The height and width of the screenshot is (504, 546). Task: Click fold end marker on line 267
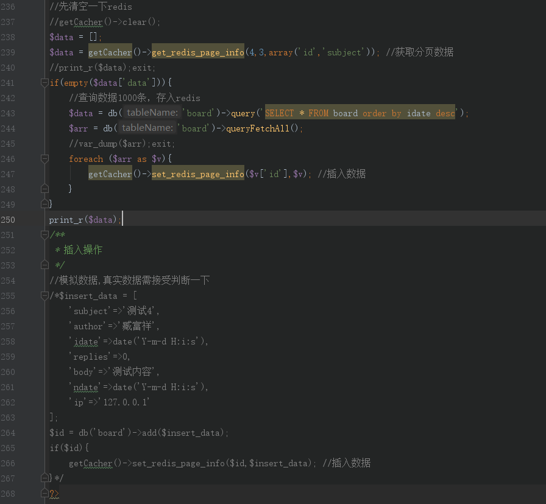click(x=44, y=478)
